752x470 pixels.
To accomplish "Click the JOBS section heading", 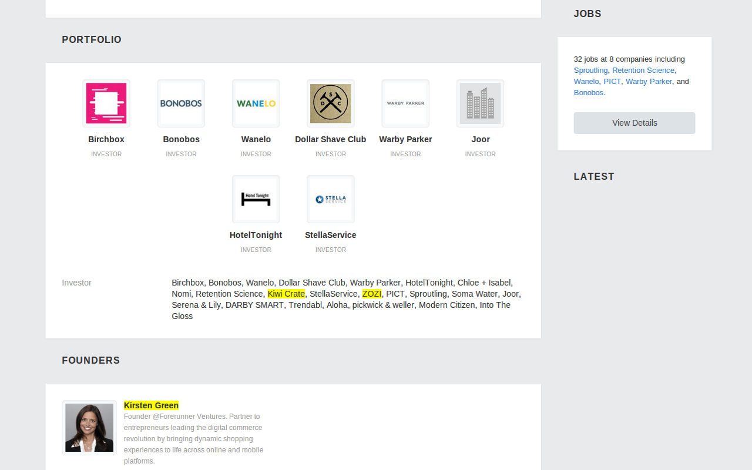I will [x=587, y=14].
